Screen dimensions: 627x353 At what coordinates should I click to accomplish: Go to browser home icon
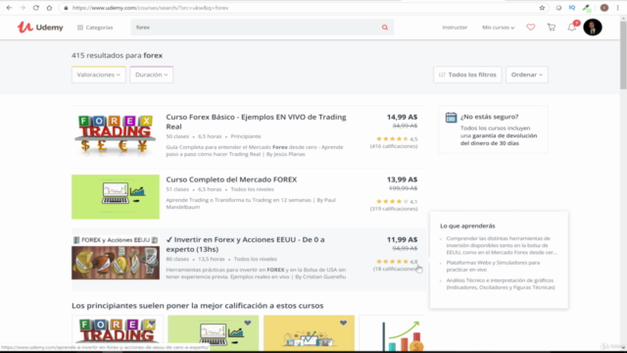point(49,8)
